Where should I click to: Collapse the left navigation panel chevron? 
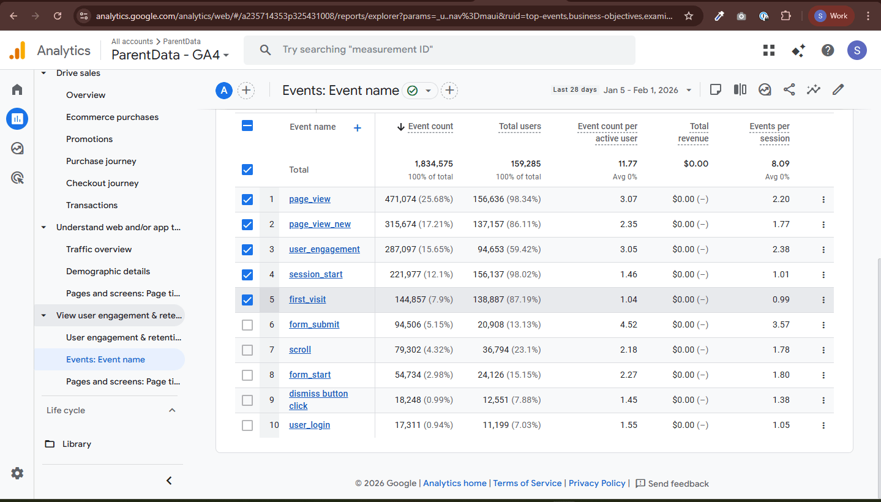pos(170,481)
